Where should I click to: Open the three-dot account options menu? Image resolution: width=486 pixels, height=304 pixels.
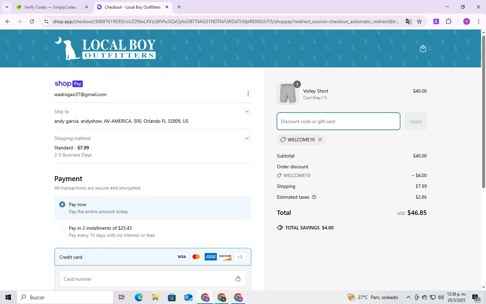pos(248,94)
